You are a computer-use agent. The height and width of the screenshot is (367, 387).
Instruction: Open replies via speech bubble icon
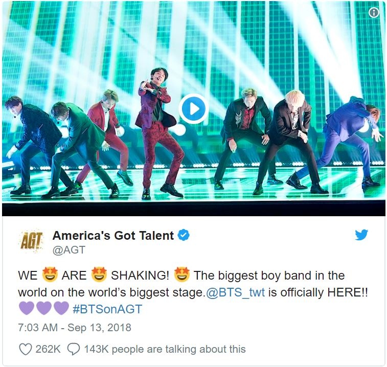(73, 349)
